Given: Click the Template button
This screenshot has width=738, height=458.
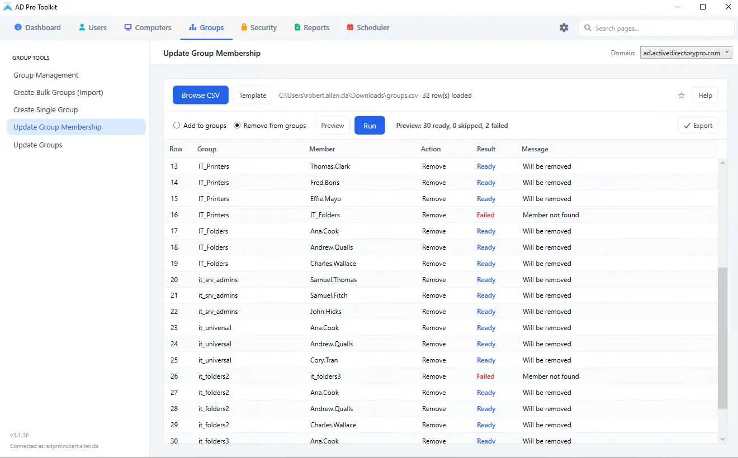Looking at the screenshot, I should coord(253,95).
